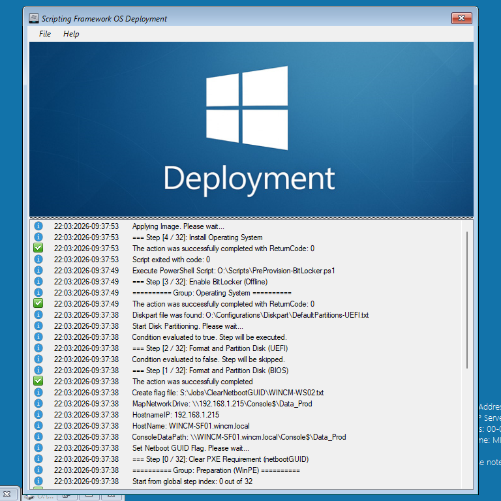Screen dimensions: 501x501
Task: Click info icon beside 'Applying Image. Please wait...'
Action: tap(38, 226)
